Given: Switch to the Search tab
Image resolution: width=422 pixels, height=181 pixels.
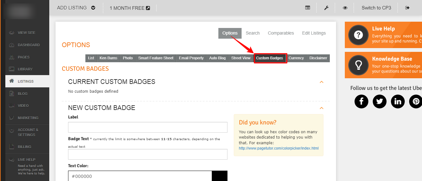Looking at the screenshot, I should click(253, 33).
